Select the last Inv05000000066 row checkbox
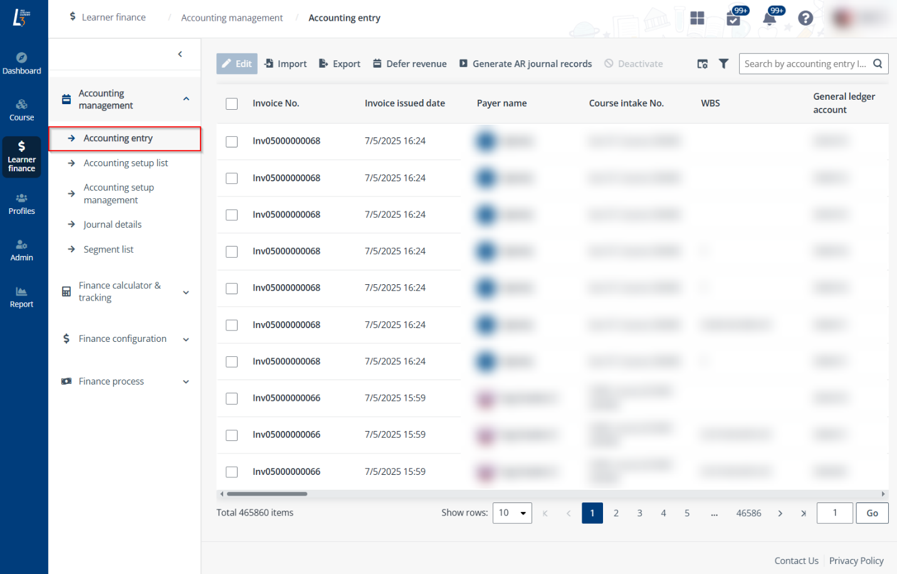897x574 pixels. (232, 472)
